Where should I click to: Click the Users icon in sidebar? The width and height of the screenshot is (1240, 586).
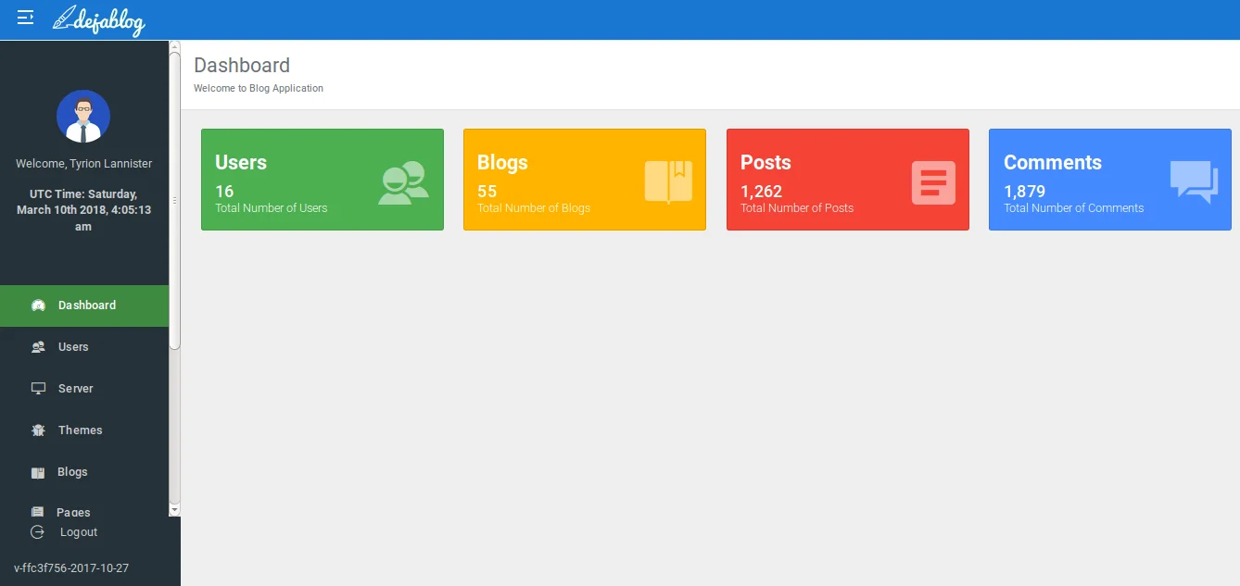pos(38,347)
